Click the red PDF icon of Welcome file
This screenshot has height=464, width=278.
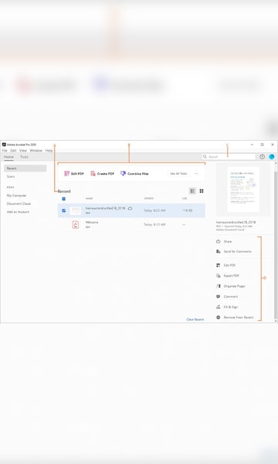click(x=76, y=224)
